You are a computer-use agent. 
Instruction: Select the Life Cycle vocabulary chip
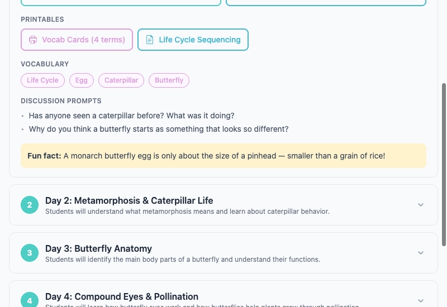point(42,80)
